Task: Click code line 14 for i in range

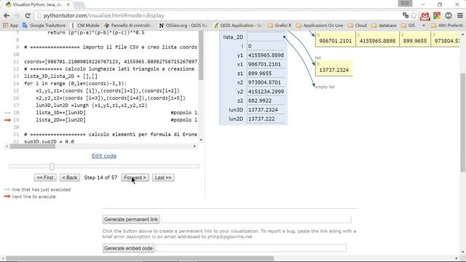Action: [75, 84]
